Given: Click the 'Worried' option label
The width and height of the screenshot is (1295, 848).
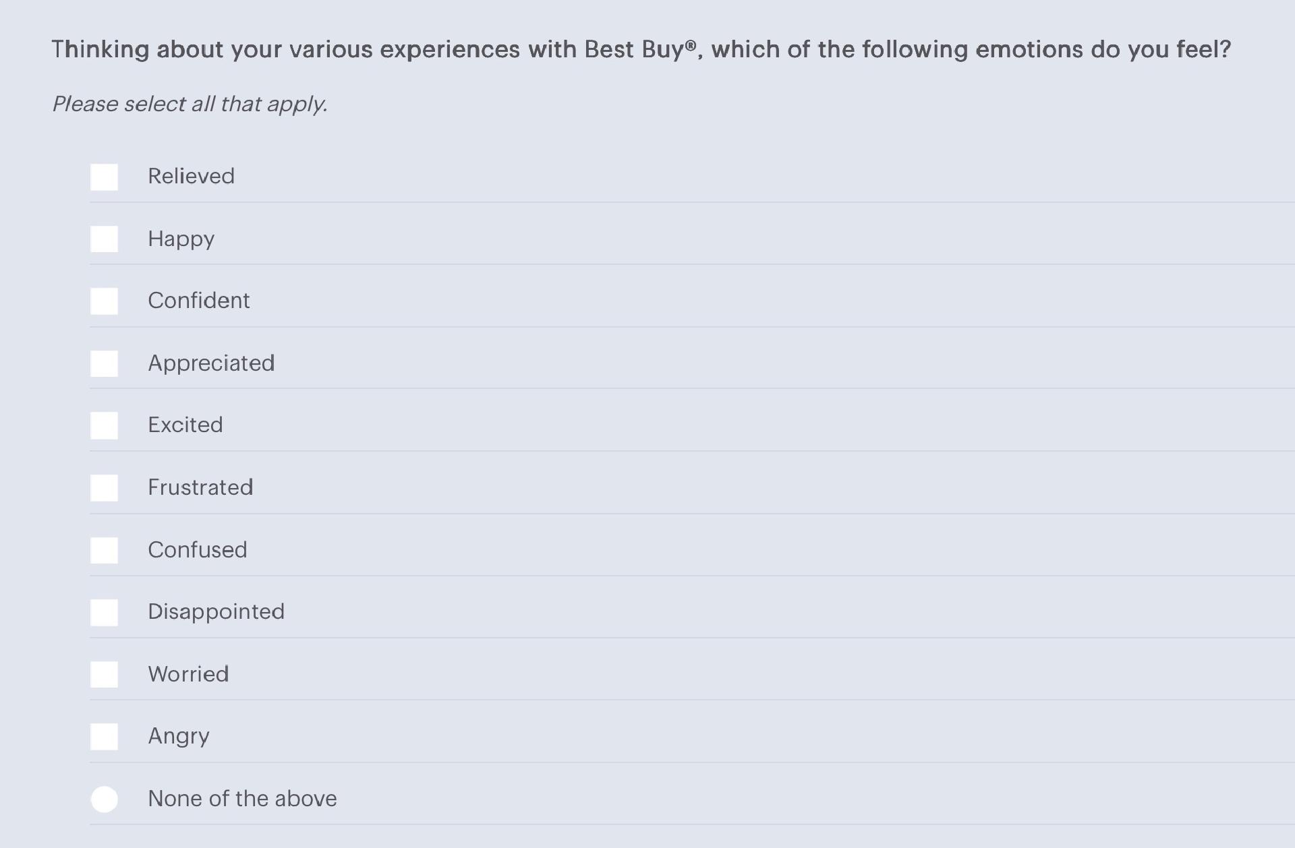Looking at the screenshot, I should [188, 674].
